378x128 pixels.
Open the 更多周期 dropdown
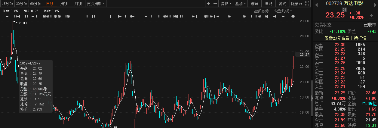click(96, 4)
